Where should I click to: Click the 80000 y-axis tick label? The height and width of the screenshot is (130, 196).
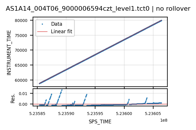click(21, 21)
